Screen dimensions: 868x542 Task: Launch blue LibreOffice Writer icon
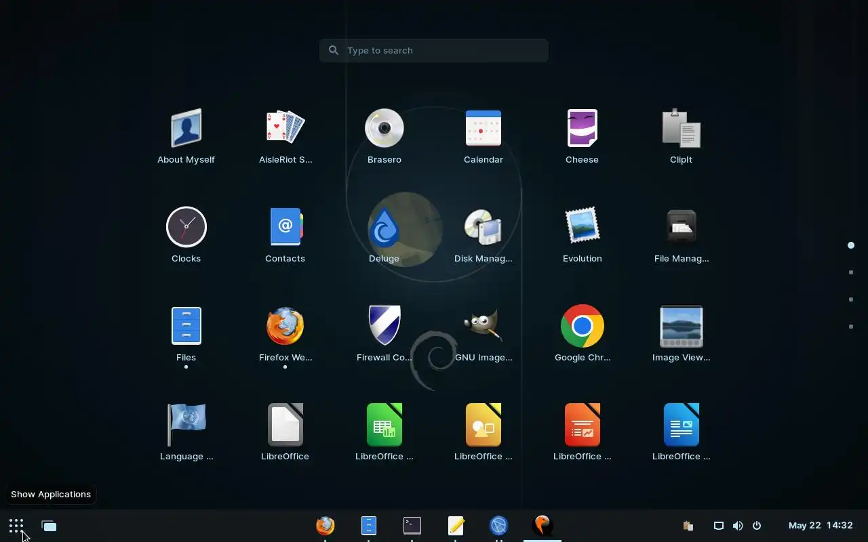pos(681,425)
